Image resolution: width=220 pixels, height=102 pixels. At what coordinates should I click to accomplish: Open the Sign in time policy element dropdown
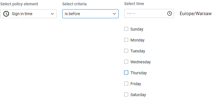pos(28,14)
